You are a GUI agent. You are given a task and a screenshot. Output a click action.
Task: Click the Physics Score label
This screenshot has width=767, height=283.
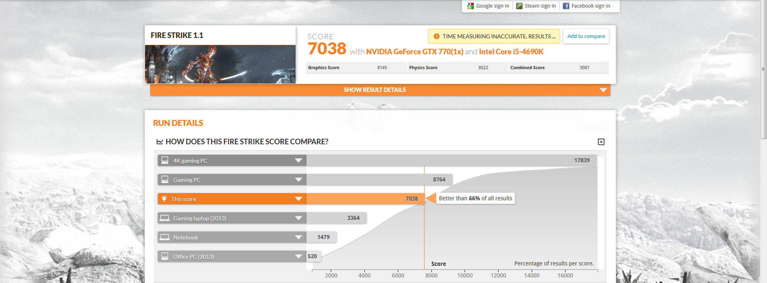423,68
